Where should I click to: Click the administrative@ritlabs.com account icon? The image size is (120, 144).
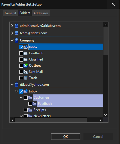[17, 26]
